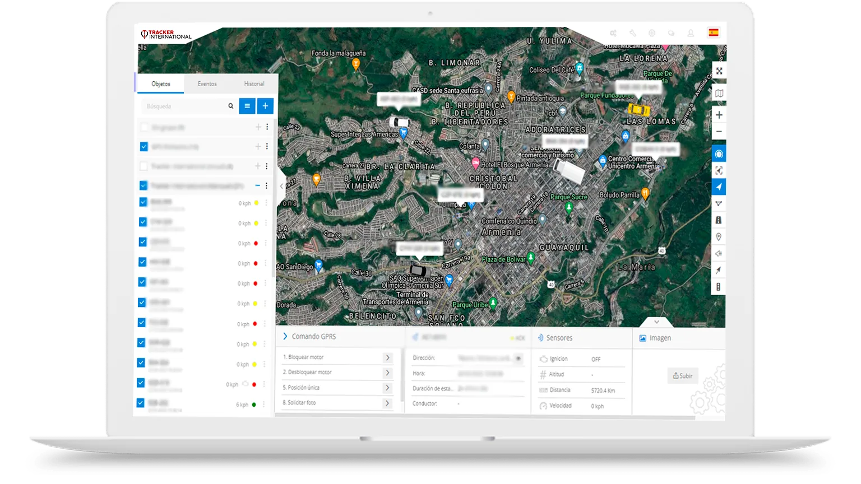The width and height of the screenshot is (861, 484).
Task: Toggle the traffic light icon
Action: click(x=719, y=287)
